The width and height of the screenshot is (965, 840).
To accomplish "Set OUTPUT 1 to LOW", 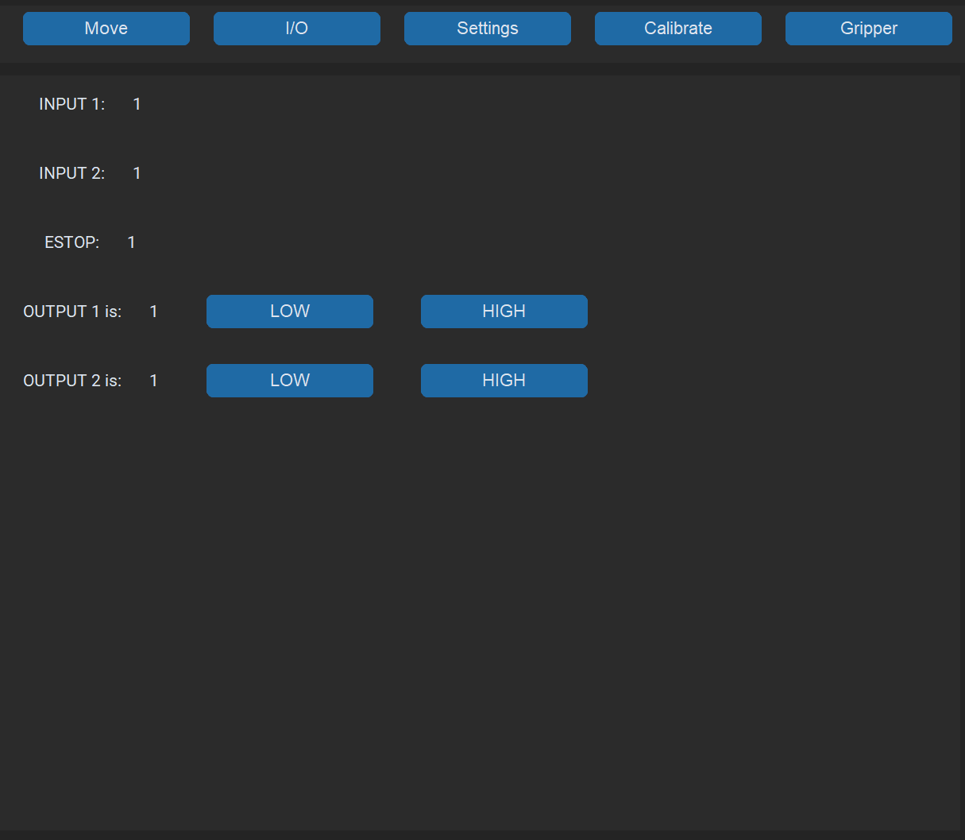I will 290,312.
